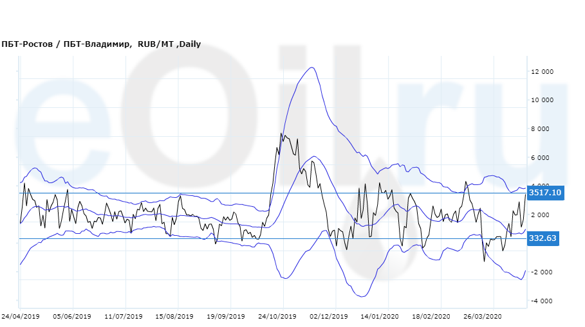
Task: Click the 10 000 price scale label
Action: coord(542,100)
